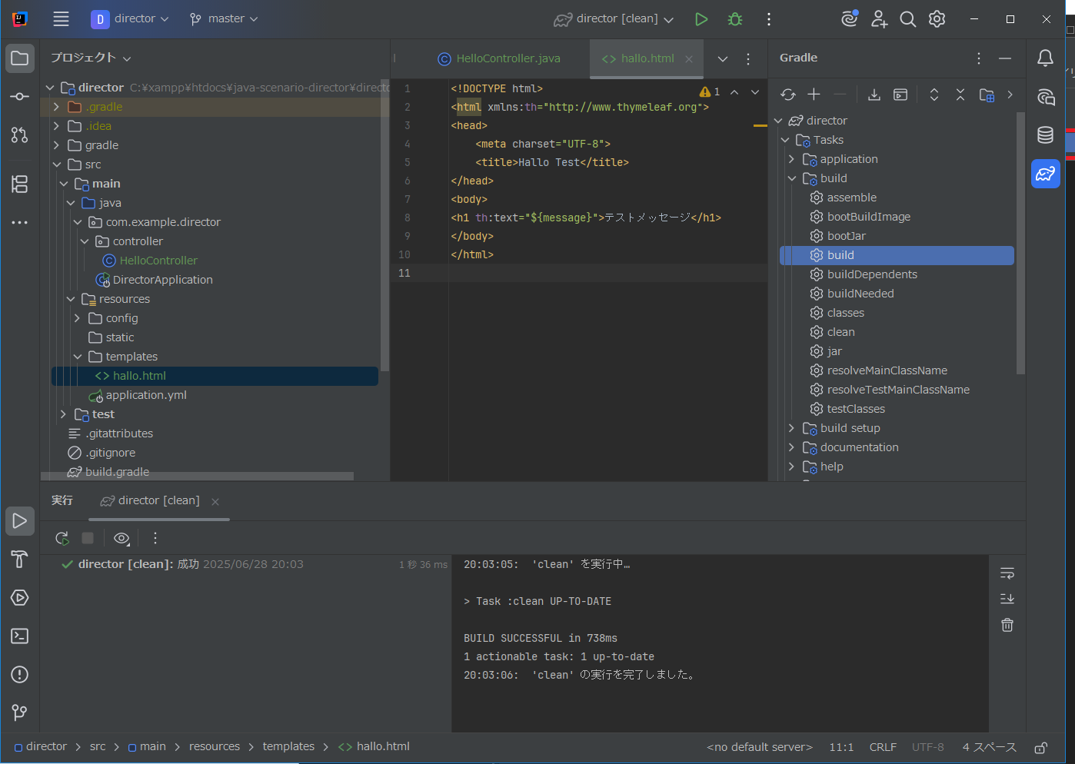
Task: Clear the run console with the trash icon
Action: pyautogui.click(x=1007, y=625)
